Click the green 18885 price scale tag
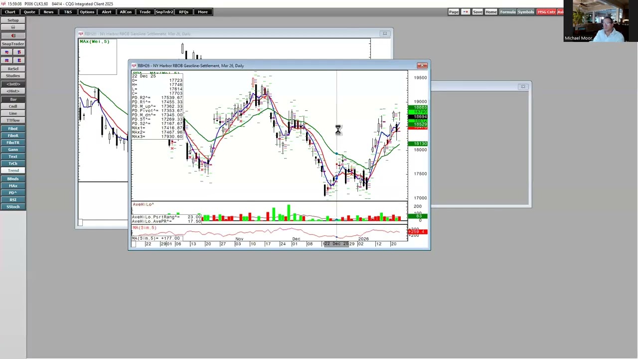The height and width of the screenshot is (359, 638). tap(418, 108)
